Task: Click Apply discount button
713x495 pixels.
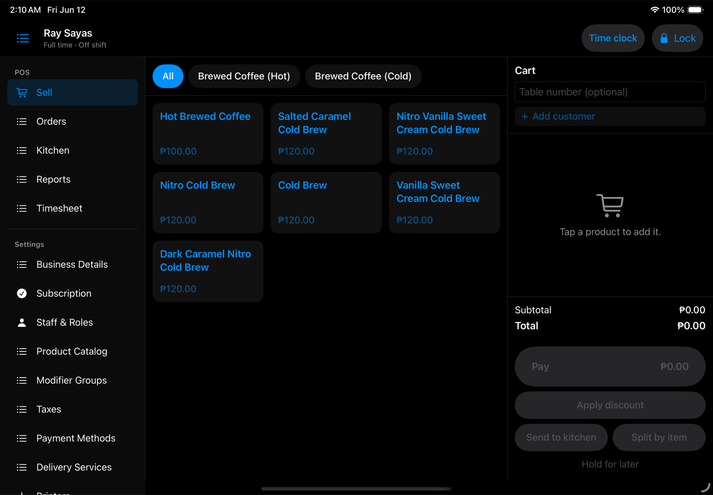Action: click(610, 405)
